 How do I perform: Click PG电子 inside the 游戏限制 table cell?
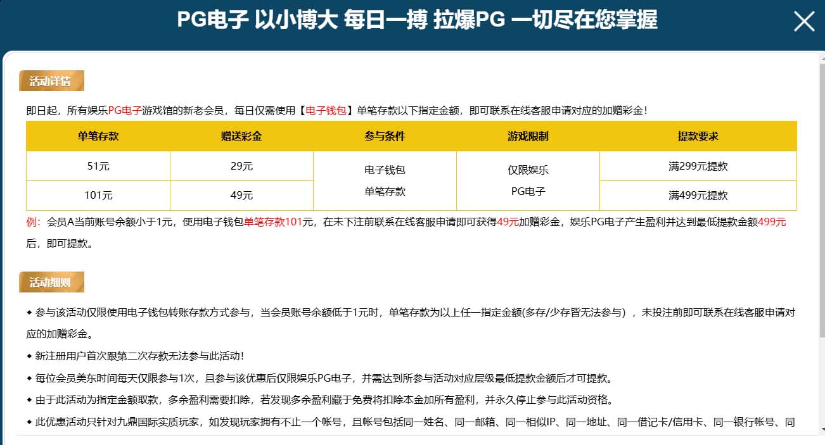tap(528, 191)
